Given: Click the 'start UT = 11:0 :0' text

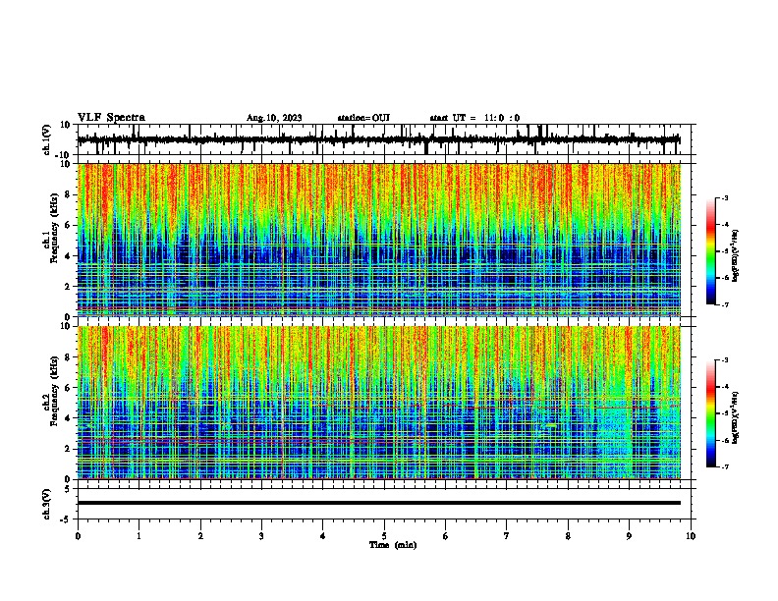Looking at the screenshot, I should point(474,118).
